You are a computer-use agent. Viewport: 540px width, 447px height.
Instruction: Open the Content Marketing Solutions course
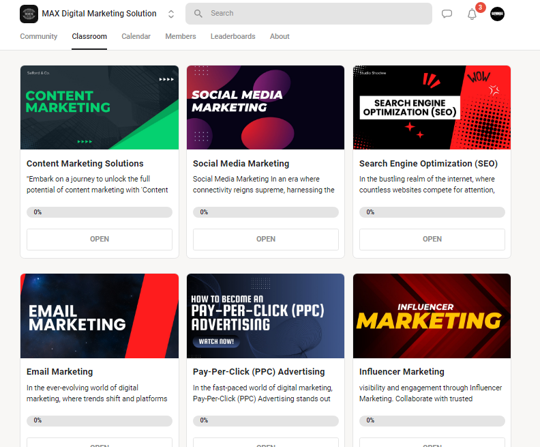pos(100,239)
